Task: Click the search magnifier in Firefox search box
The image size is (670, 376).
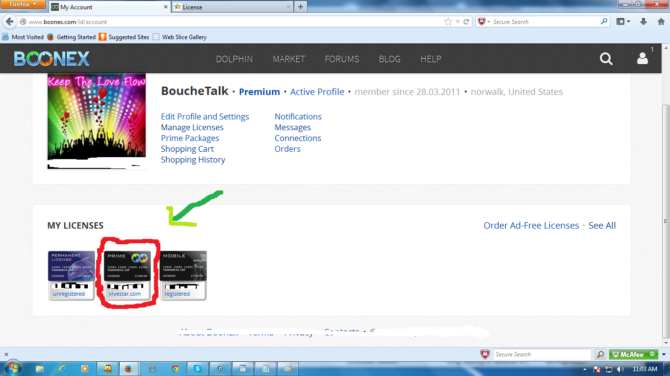Action: pos(604,22)
